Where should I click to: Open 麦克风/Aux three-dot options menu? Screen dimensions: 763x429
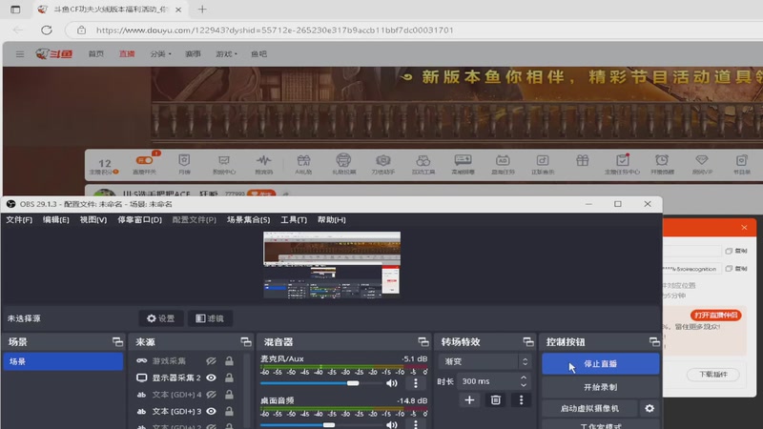coord(416,383)
